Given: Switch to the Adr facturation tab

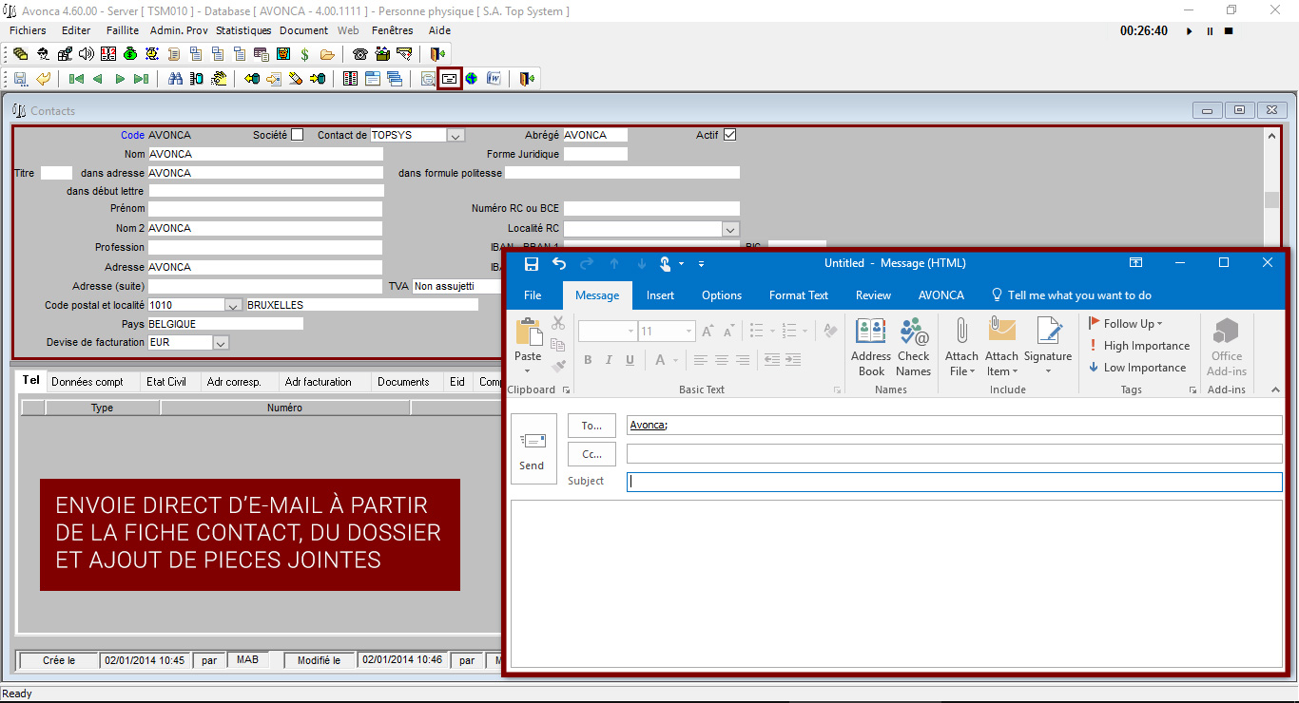Looking at the screenshot, I should click(319, 382).
